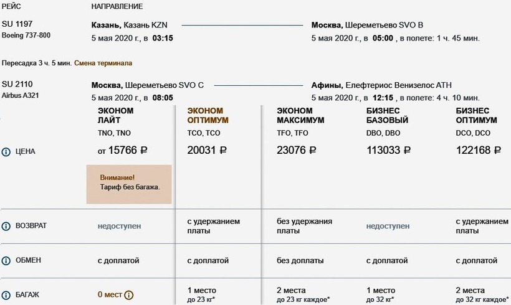Click the "Пересадка 3 ч. 5 мин." text
This screenshot has height=305, width=511.
(36, 63)
